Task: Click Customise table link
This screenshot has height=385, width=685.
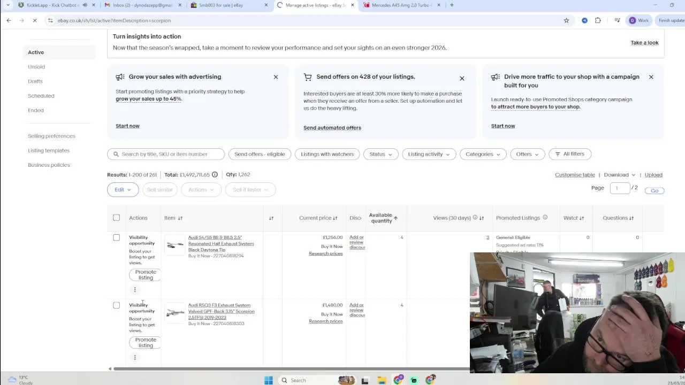Action: point(575,175)
